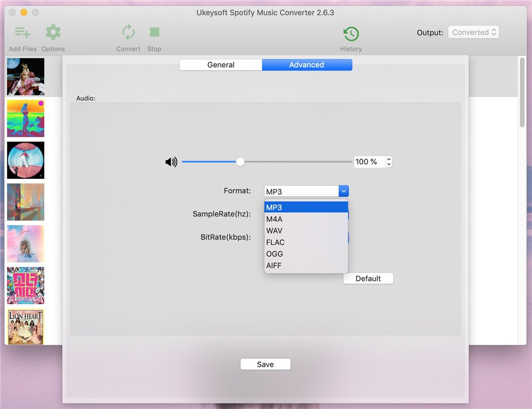Click the SampleRate(hz) label
Image resolution: width=532 pixels, height=409 pixels.
click(x=221, y=214)
